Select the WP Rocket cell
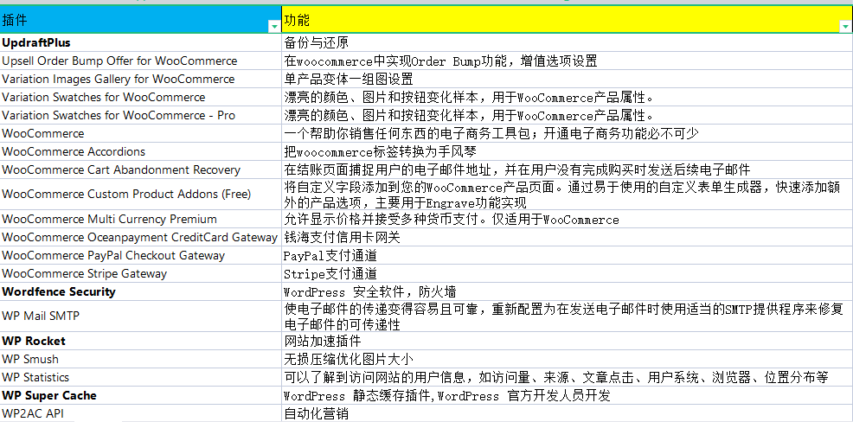This screenshot has height=422, width=853. coord(140,341)
